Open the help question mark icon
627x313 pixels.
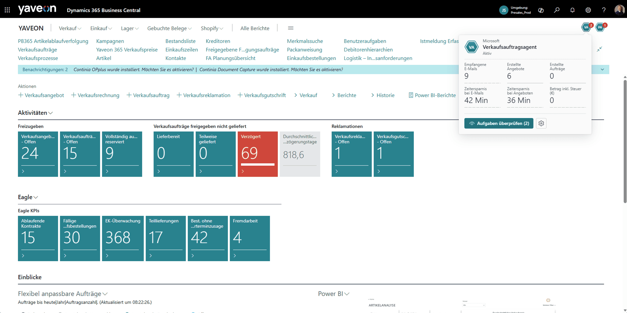(x=604, y=10)
